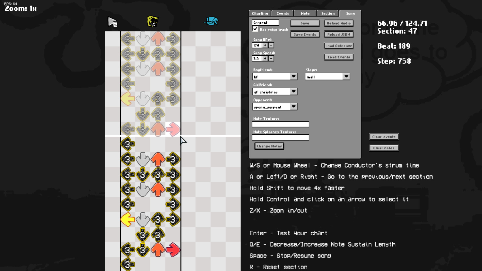Click the Save button
The image size is (482, 271).
305,23
